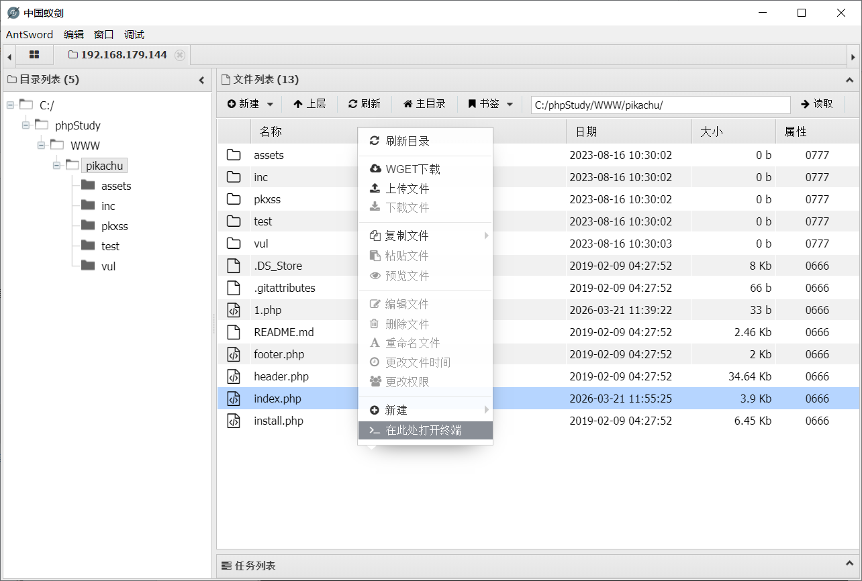
Task: Select assets folder in directory tree
Action: point(116,186)
